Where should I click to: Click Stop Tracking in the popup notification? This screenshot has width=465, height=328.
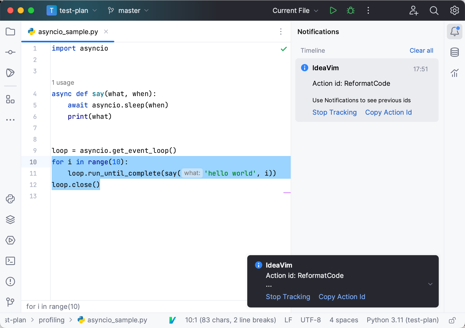tap(288, 297)
